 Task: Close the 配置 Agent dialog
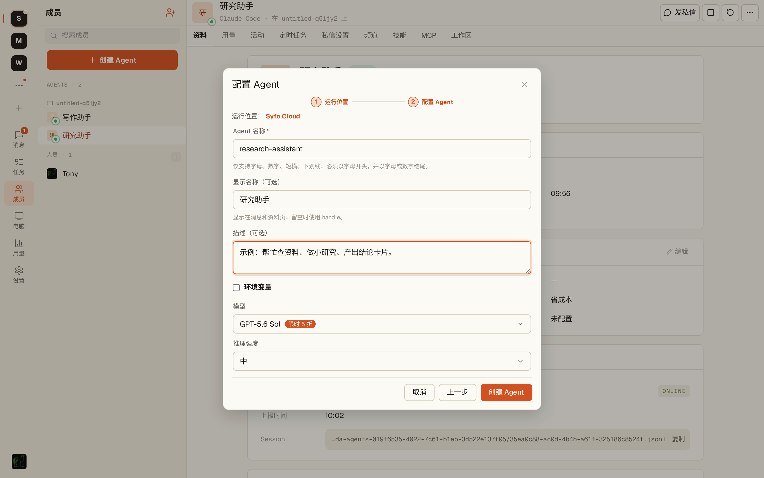525,84
